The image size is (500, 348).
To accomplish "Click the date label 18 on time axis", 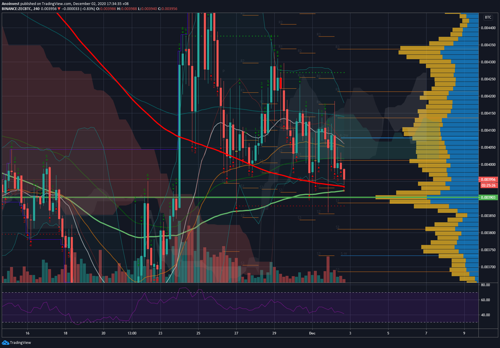I will point(65,333).
